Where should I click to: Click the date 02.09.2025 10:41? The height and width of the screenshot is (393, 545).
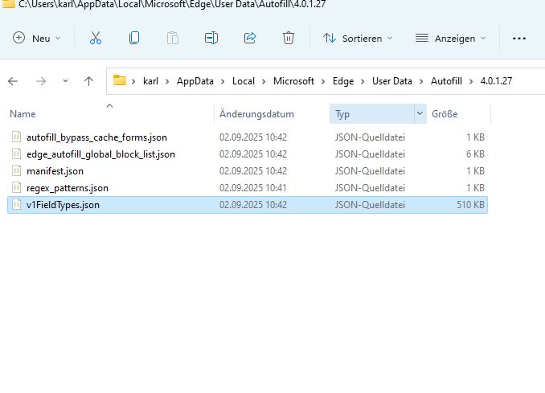[252, 187]
